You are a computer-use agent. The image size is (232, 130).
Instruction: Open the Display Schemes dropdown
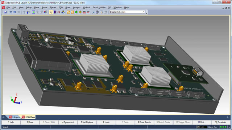coord(127,12)
